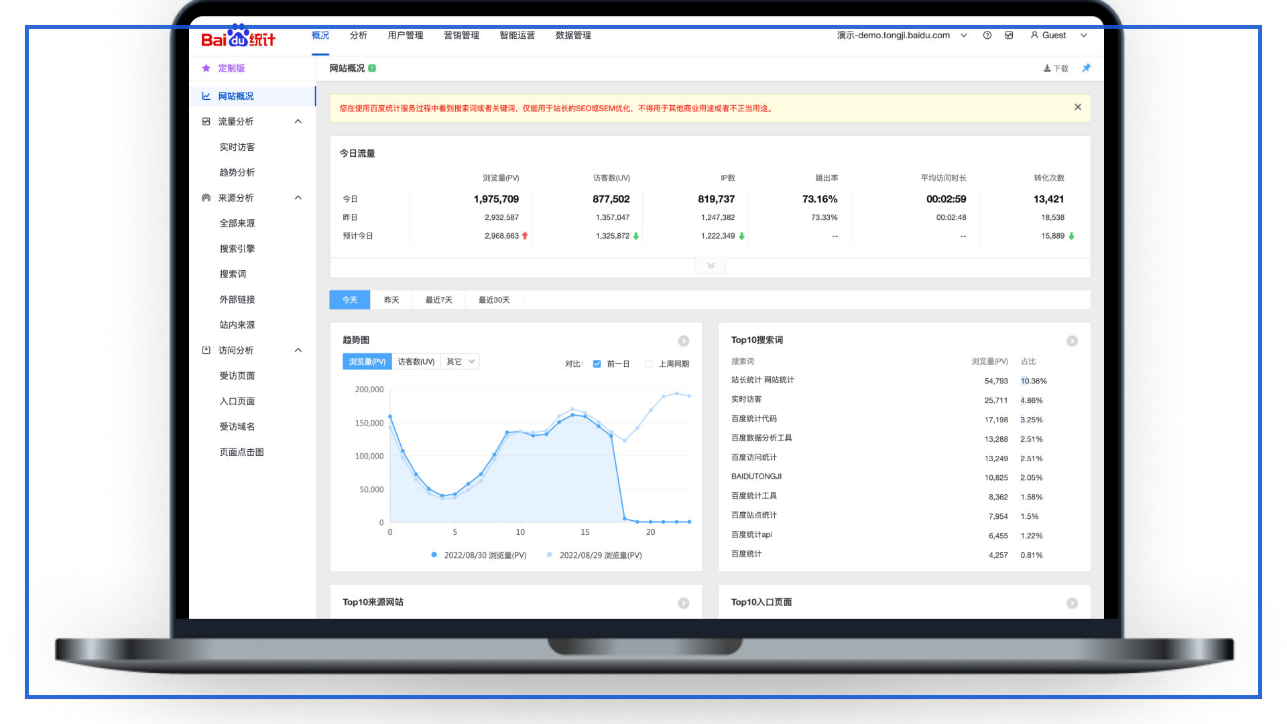Dismiss the yellow SEO notice banner
Screen dimensions: 1287x724
point(1077,107)
